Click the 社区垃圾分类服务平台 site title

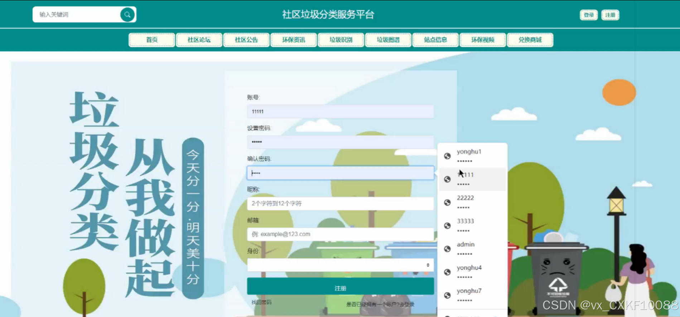coord(328,15)
